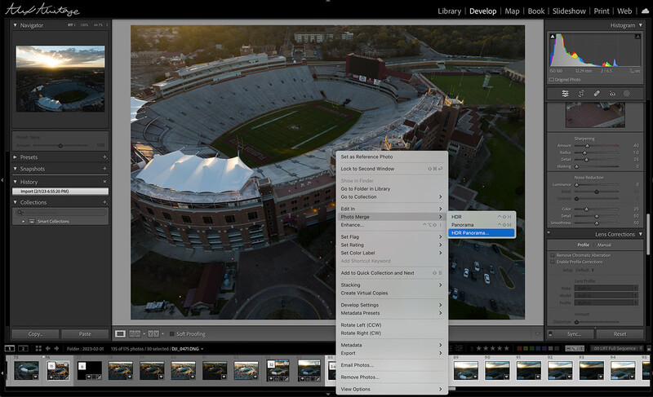Enable Soft Proofing checkbox
The image size is (653, 397).
click(171, 333)
